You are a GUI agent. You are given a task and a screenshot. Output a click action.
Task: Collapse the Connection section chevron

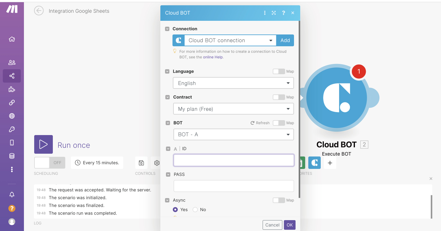[167, 29]
